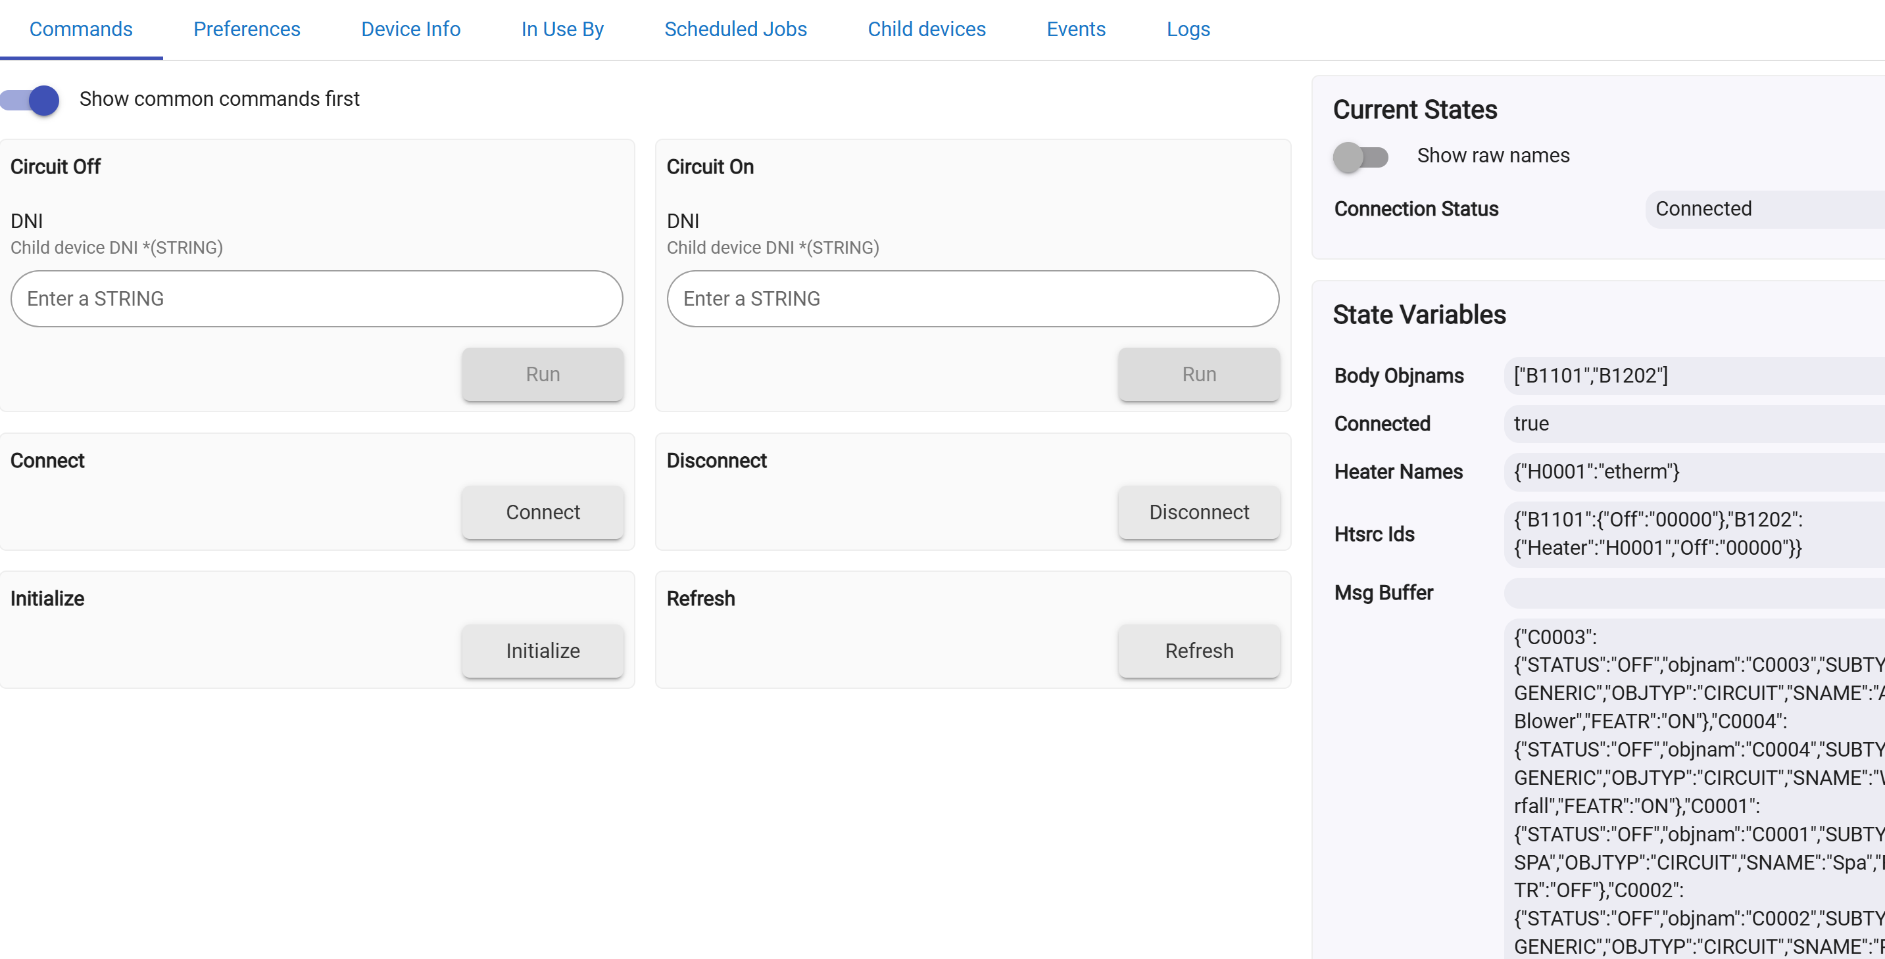
Task: Click Circuit Off DNI input field
Action: (316, 298)
